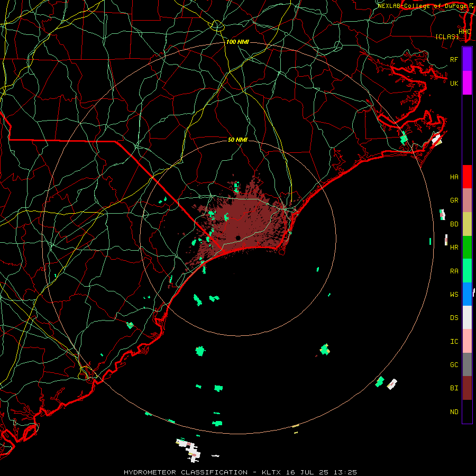Click the GC legend label
The height and width of the screenshot is (476, 476).
[x=454, y=365]
